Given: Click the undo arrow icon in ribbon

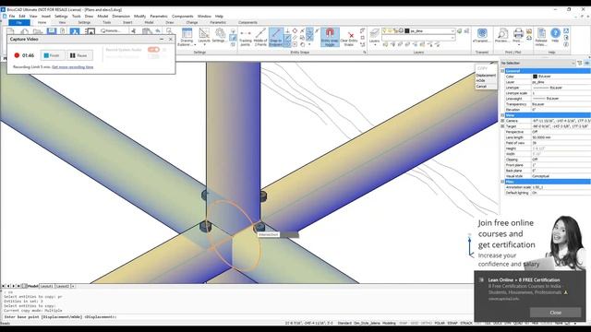Looking at the screenshot, I should (158, 30).
